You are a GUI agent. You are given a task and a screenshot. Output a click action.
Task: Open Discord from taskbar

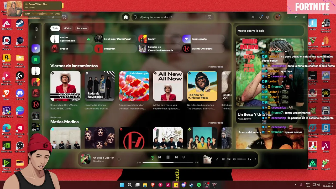tap(183, 185)
